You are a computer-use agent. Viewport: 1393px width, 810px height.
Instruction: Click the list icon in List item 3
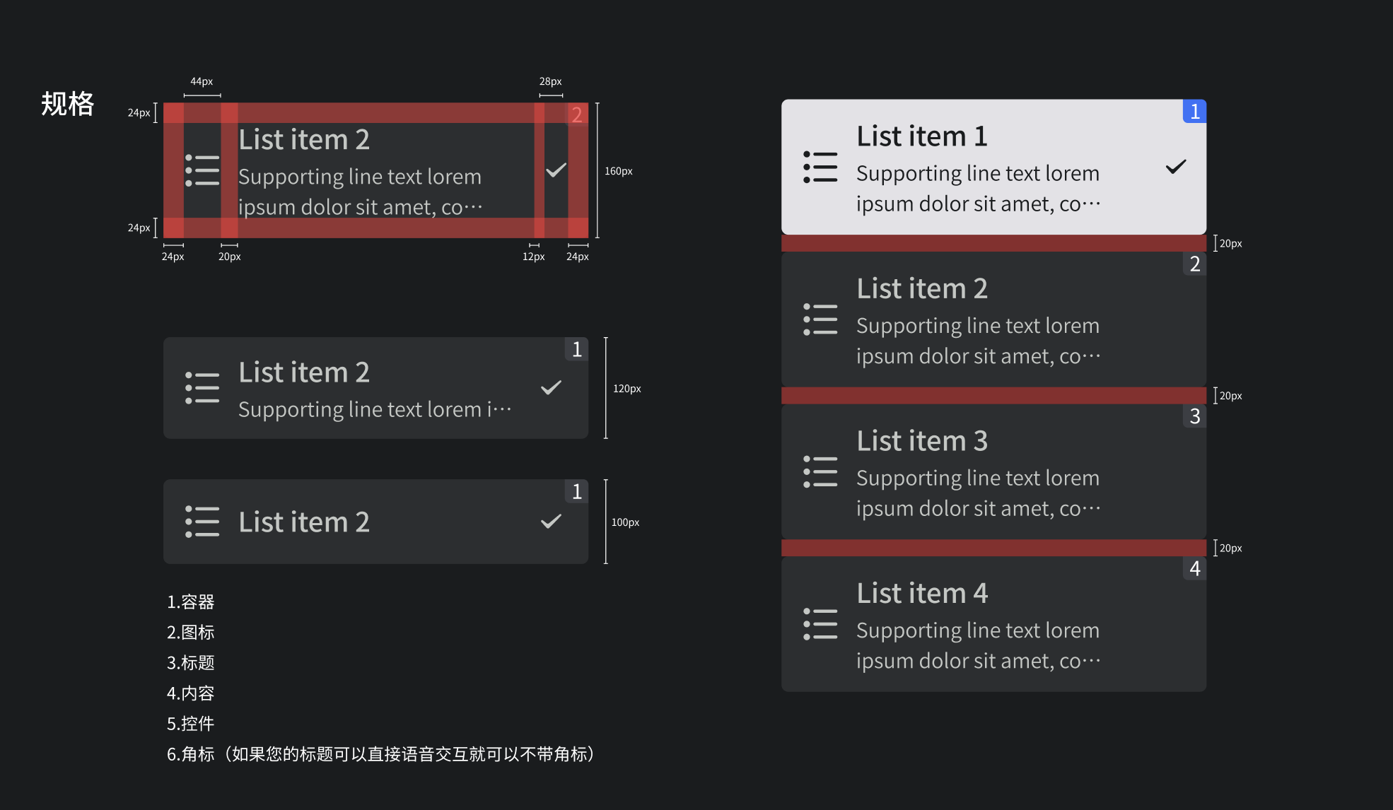tap(820, 472)
